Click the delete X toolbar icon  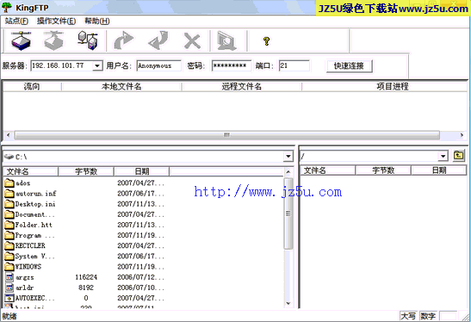click(192, 40)
